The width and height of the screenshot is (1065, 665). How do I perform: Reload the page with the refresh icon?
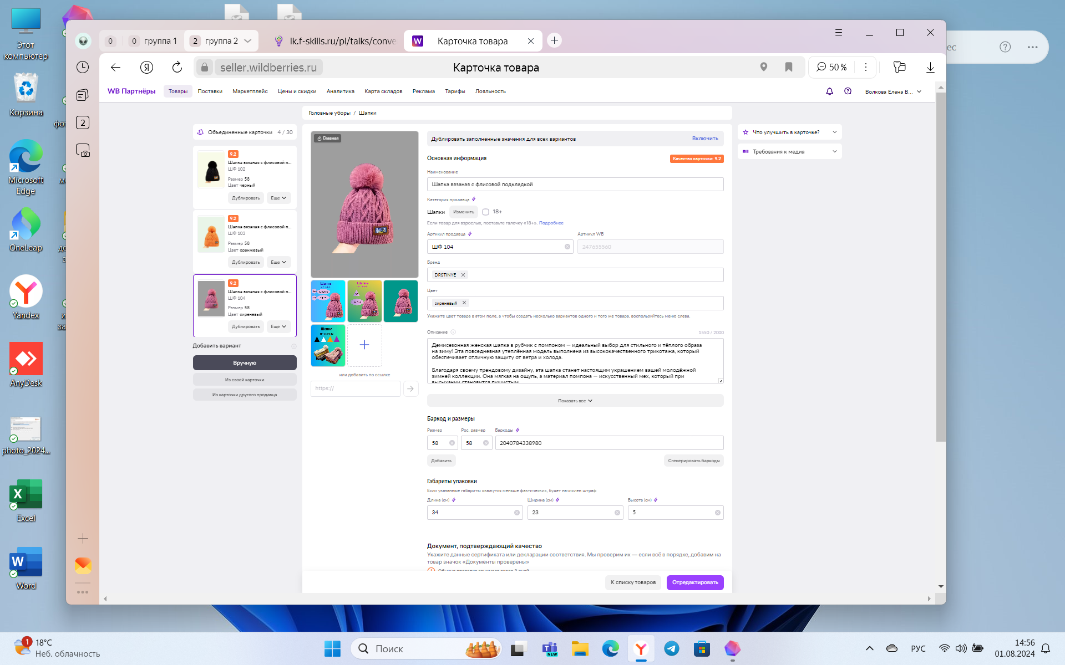click(177, 67)
